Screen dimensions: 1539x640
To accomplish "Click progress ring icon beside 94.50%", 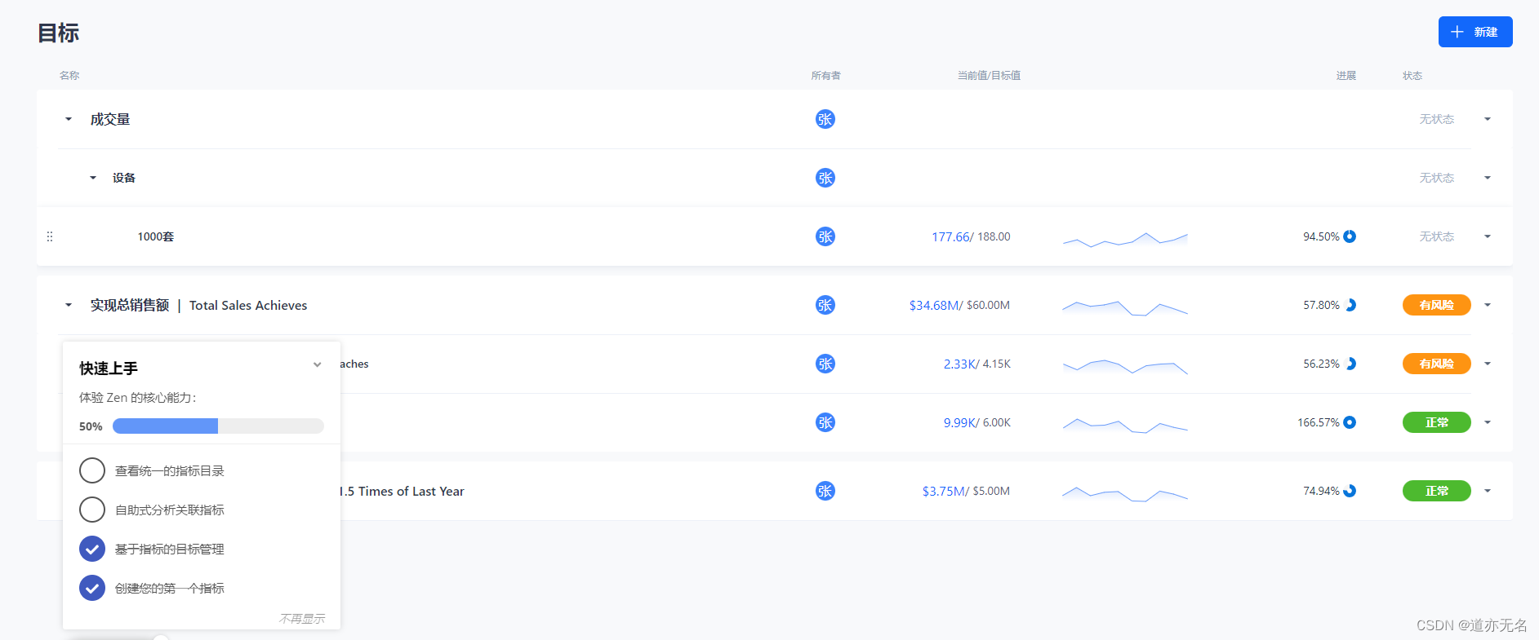I will 1350,236.
